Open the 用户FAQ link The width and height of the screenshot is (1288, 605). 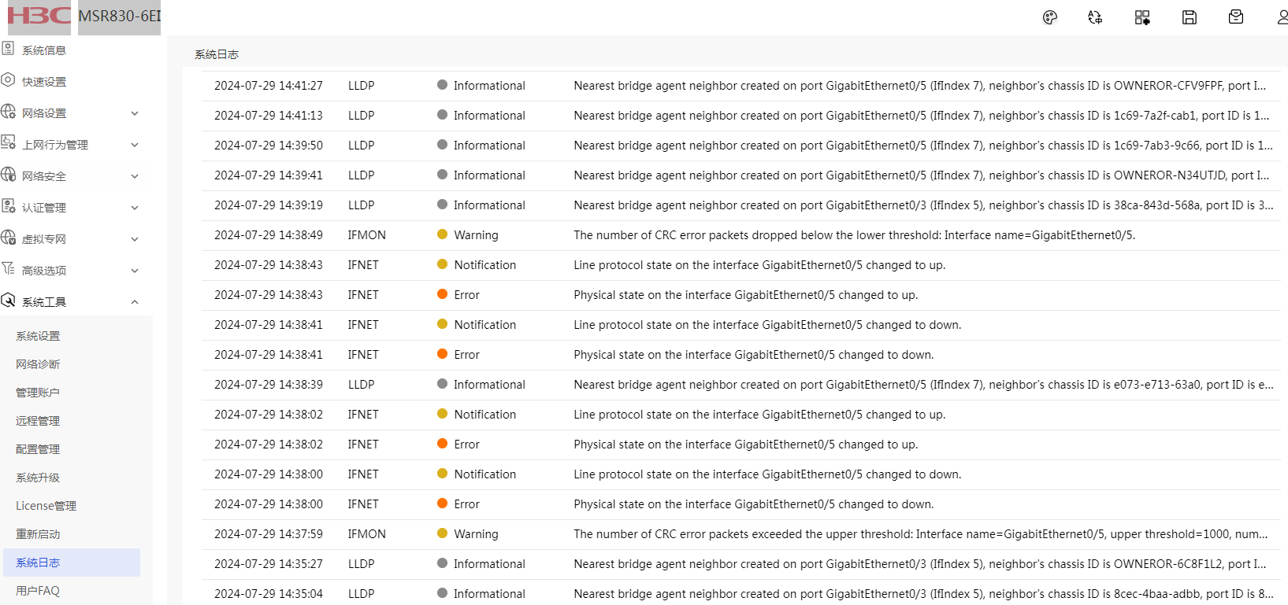38,591
